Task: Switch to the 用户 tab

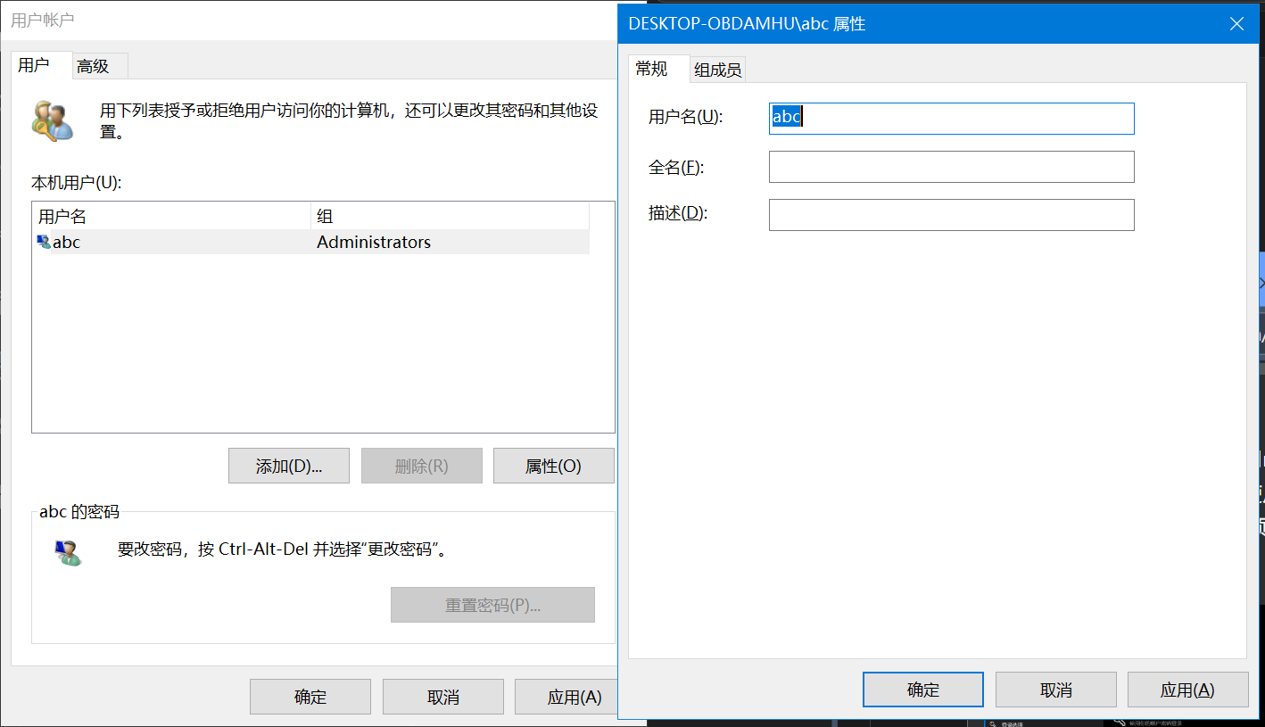Action: [40, 65]
